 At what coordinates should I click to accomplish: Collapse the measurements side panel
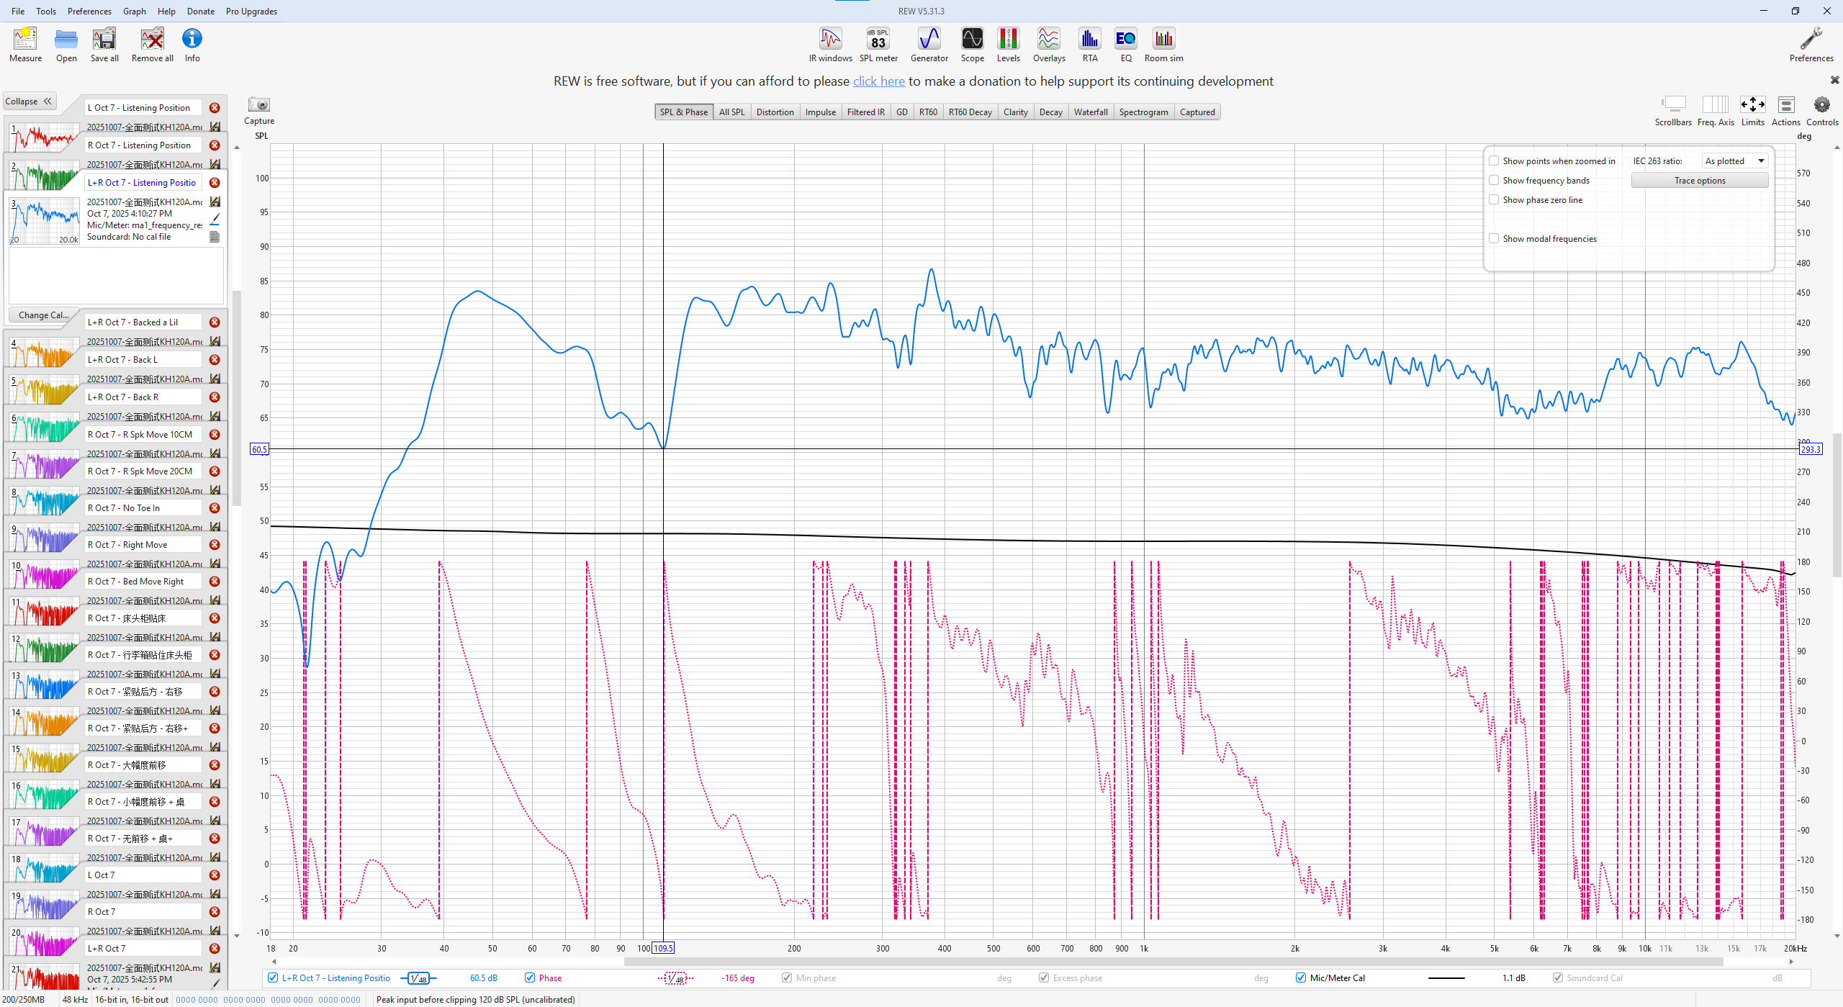(30, 101)
